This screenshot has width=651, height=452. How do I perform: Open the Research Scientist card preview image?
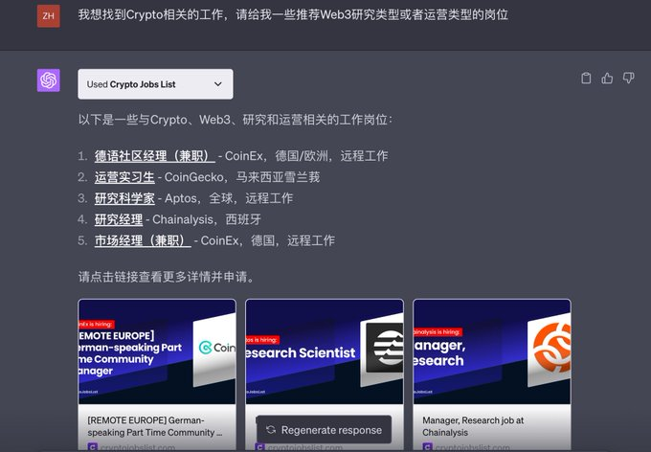324,350
